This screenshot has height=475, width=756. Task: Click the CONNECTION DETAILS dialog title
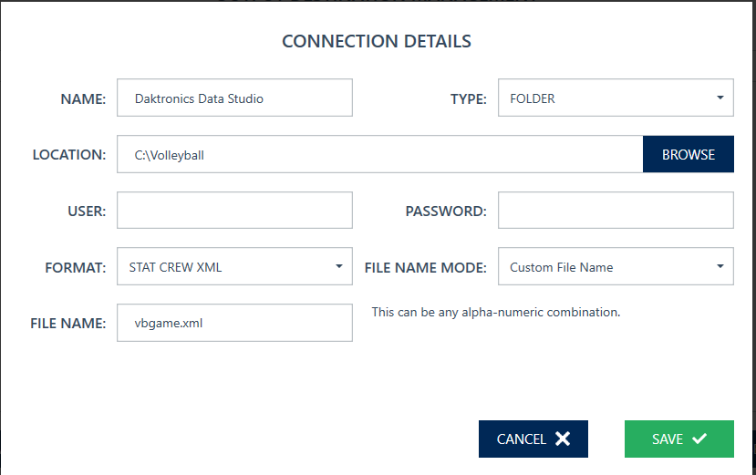coord(377,41)
